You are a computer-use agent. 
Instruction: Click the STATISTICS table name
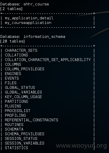[x=16, y=148]
